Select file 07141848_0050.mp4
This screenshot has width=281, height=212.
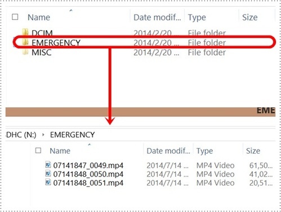88,174
